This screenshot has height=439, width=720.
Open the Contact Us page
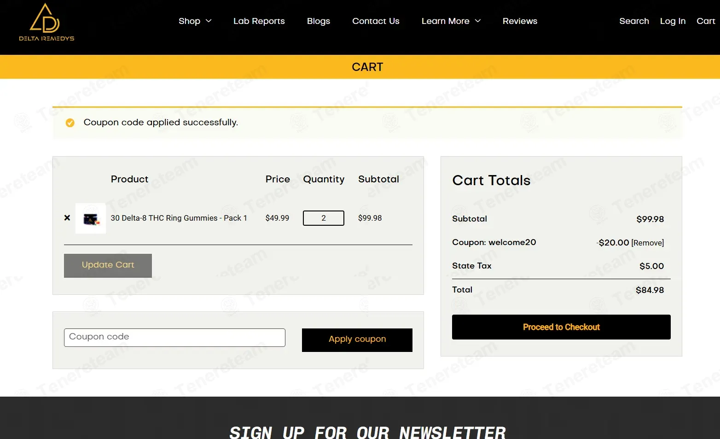click(376, 21)
